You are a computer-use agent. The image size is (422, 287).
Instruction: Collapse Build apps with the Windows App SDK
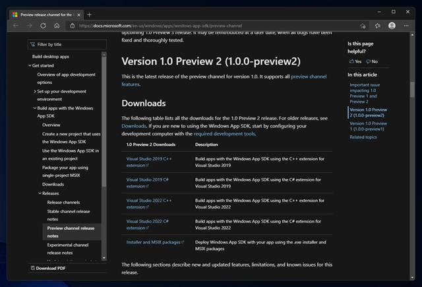(x=35, y=108)
